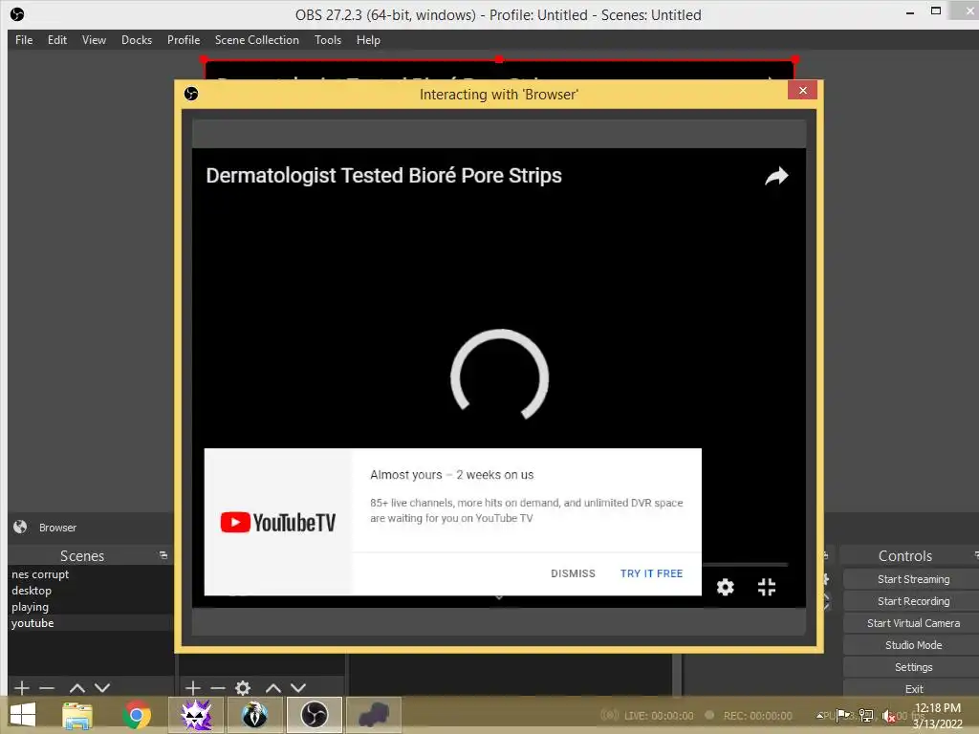This screenshot has height=734, width=979.
Task: Click the muted volume tray icon
Action: click(888, 716)
